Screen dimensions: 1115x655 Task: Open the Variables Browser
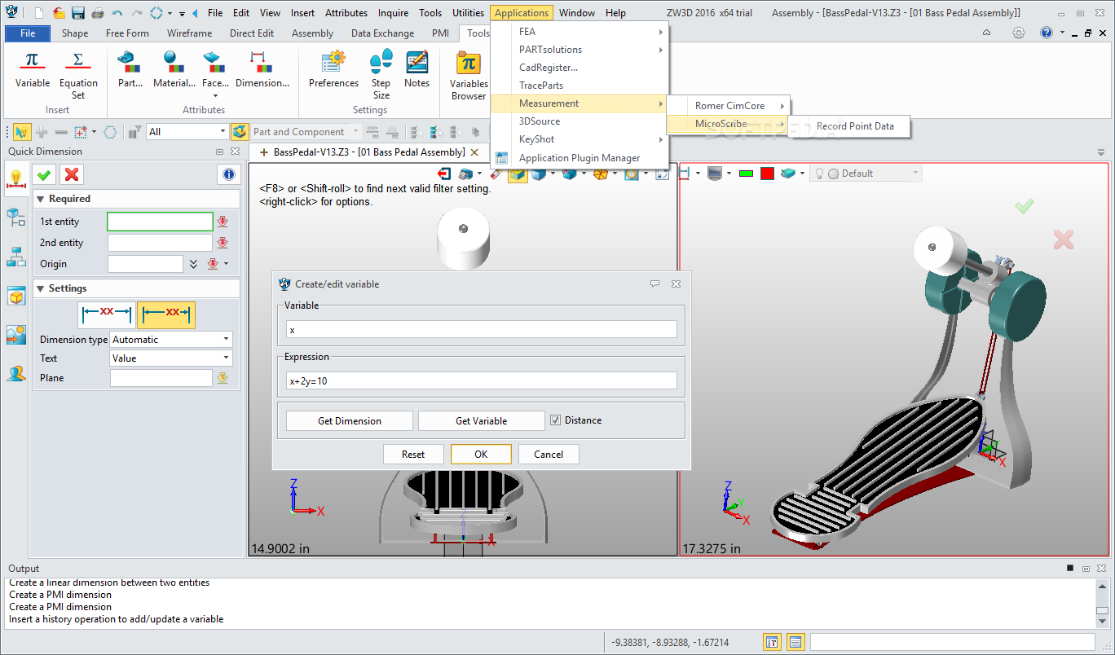click(x=469, y=77)
